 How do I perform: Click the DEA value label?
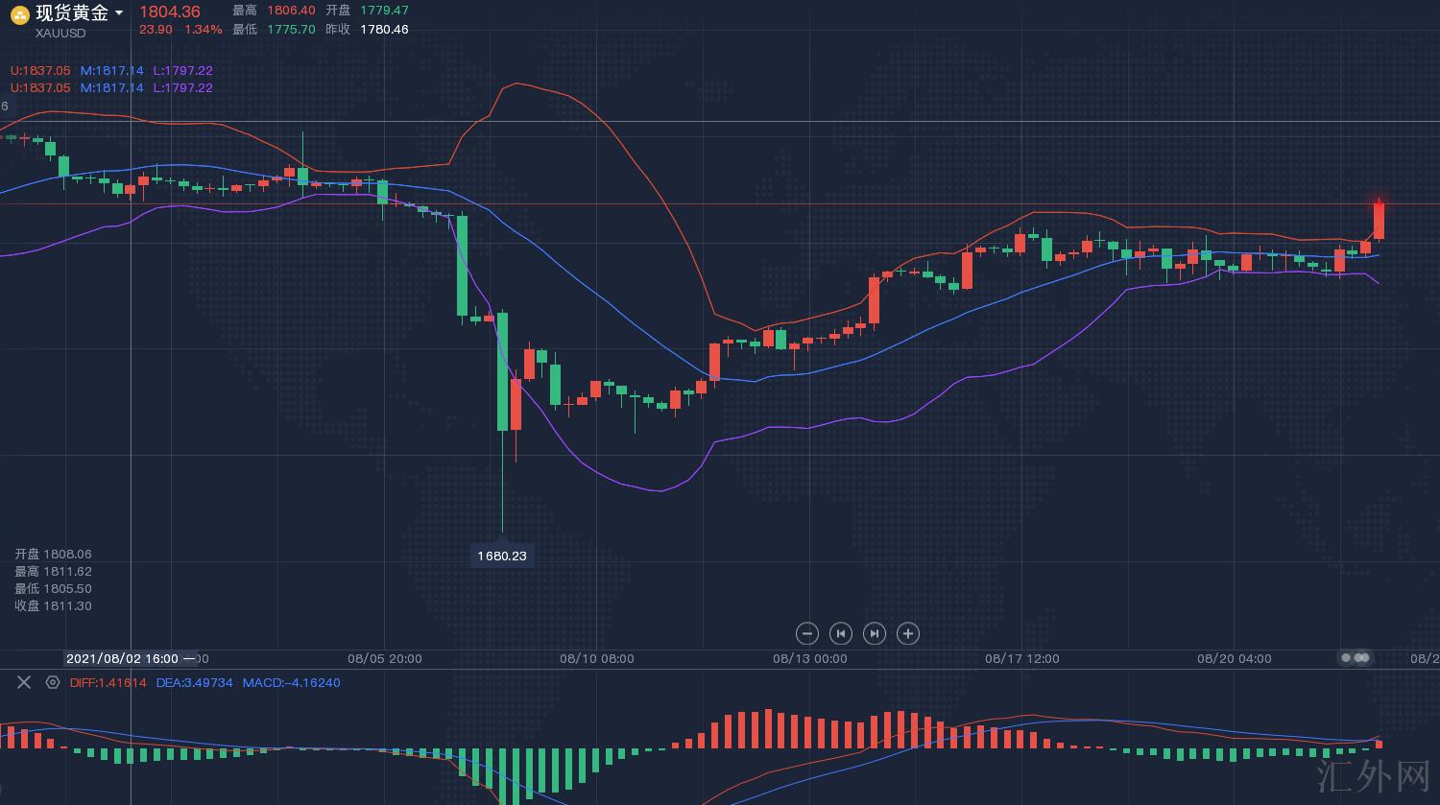pos(194,683)
